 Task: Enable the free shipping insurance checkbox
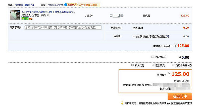(x=134, y=36)
